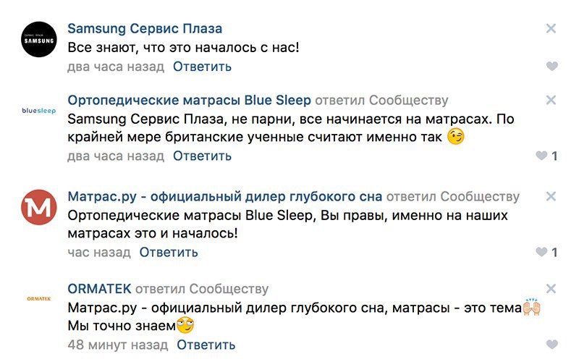Viewport: 579px width, 362px height.
Task: Open the orange ORMATEK logo avatar
Action: (x=39, y=298)
